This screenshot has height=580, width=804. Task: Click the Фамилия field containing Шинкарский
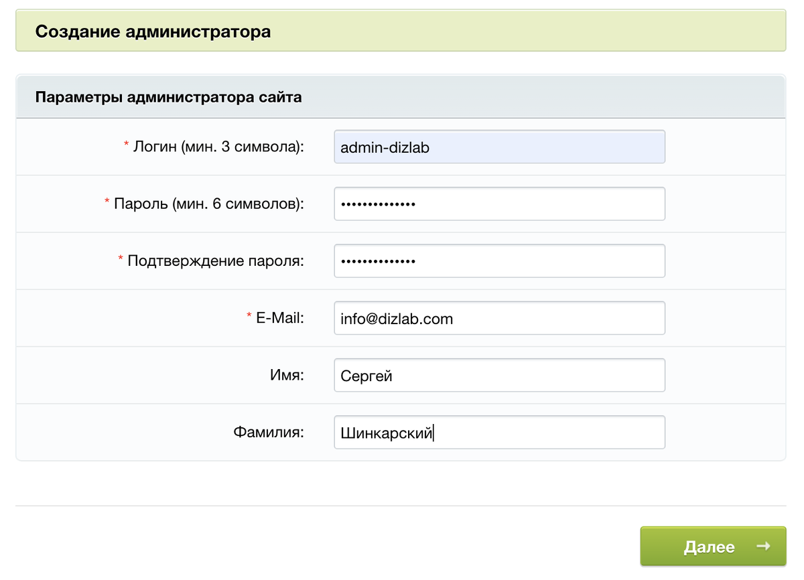(x=499, y=432)
